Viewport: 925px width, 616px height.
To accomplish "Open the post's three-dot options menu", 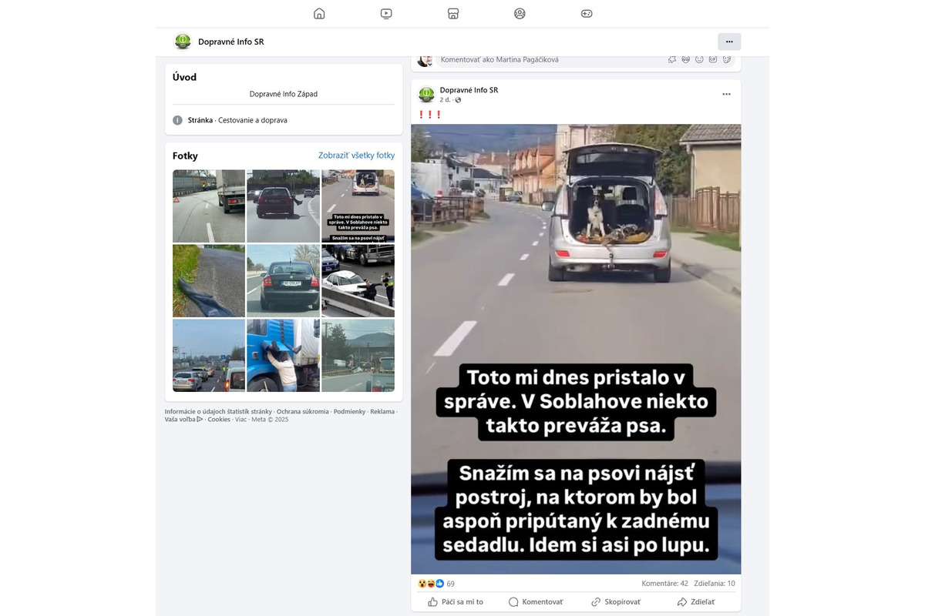I will click(726, 94).
